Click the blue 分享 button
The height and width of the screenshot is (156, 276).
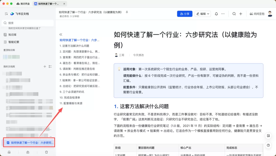185,14
